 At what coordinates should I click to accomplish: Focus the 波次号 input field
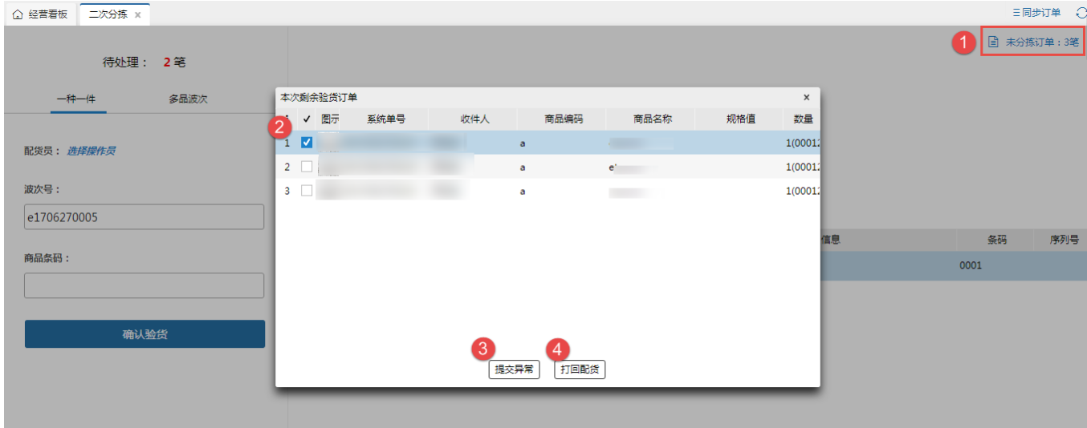pyautogui.click(x=144, y=217)
